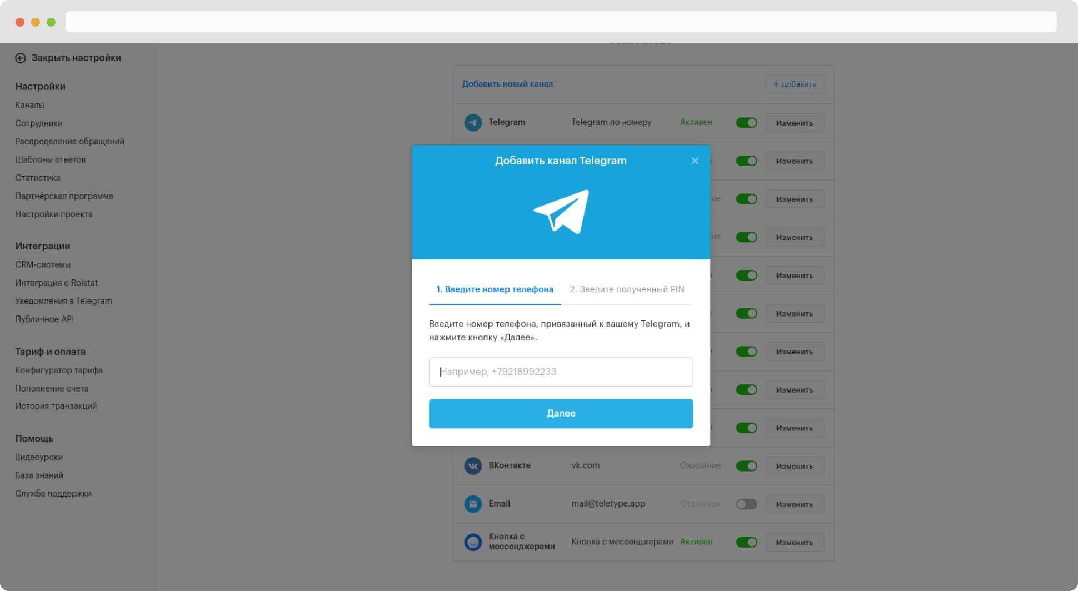1078x591 pixels.
Task: Switch to the Введите полученный PIN tab
Action: (627, 289)
